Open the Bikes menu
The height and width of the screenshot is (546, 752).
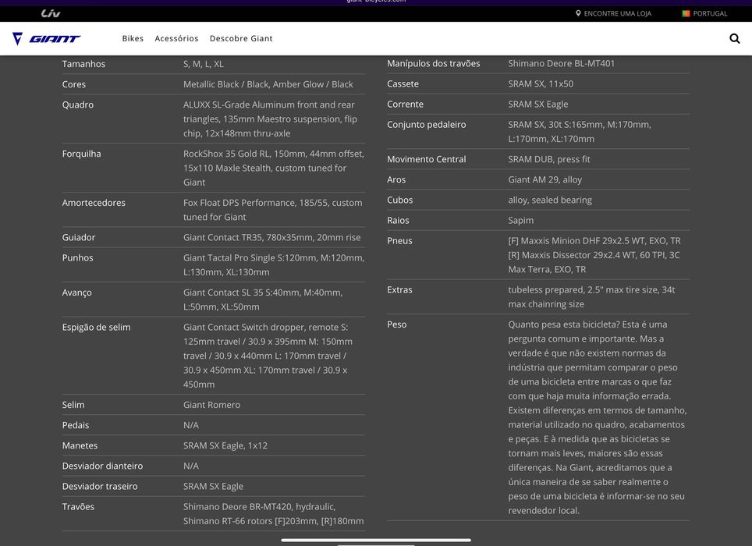coord(133,38)
